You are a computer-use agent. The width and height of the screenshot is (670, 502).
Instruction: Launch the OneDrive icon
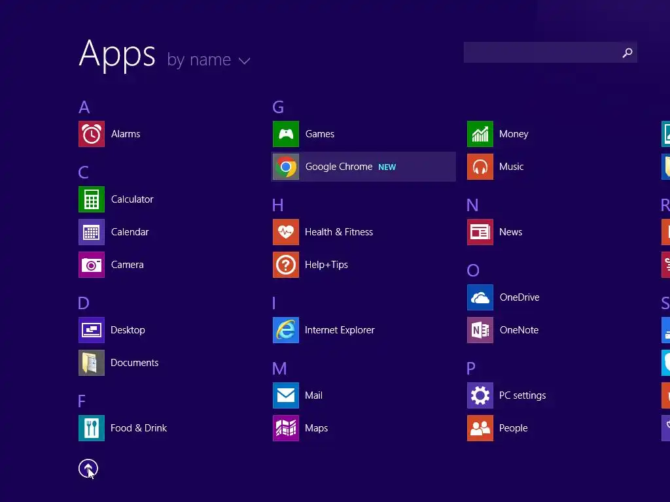(480, 297)
